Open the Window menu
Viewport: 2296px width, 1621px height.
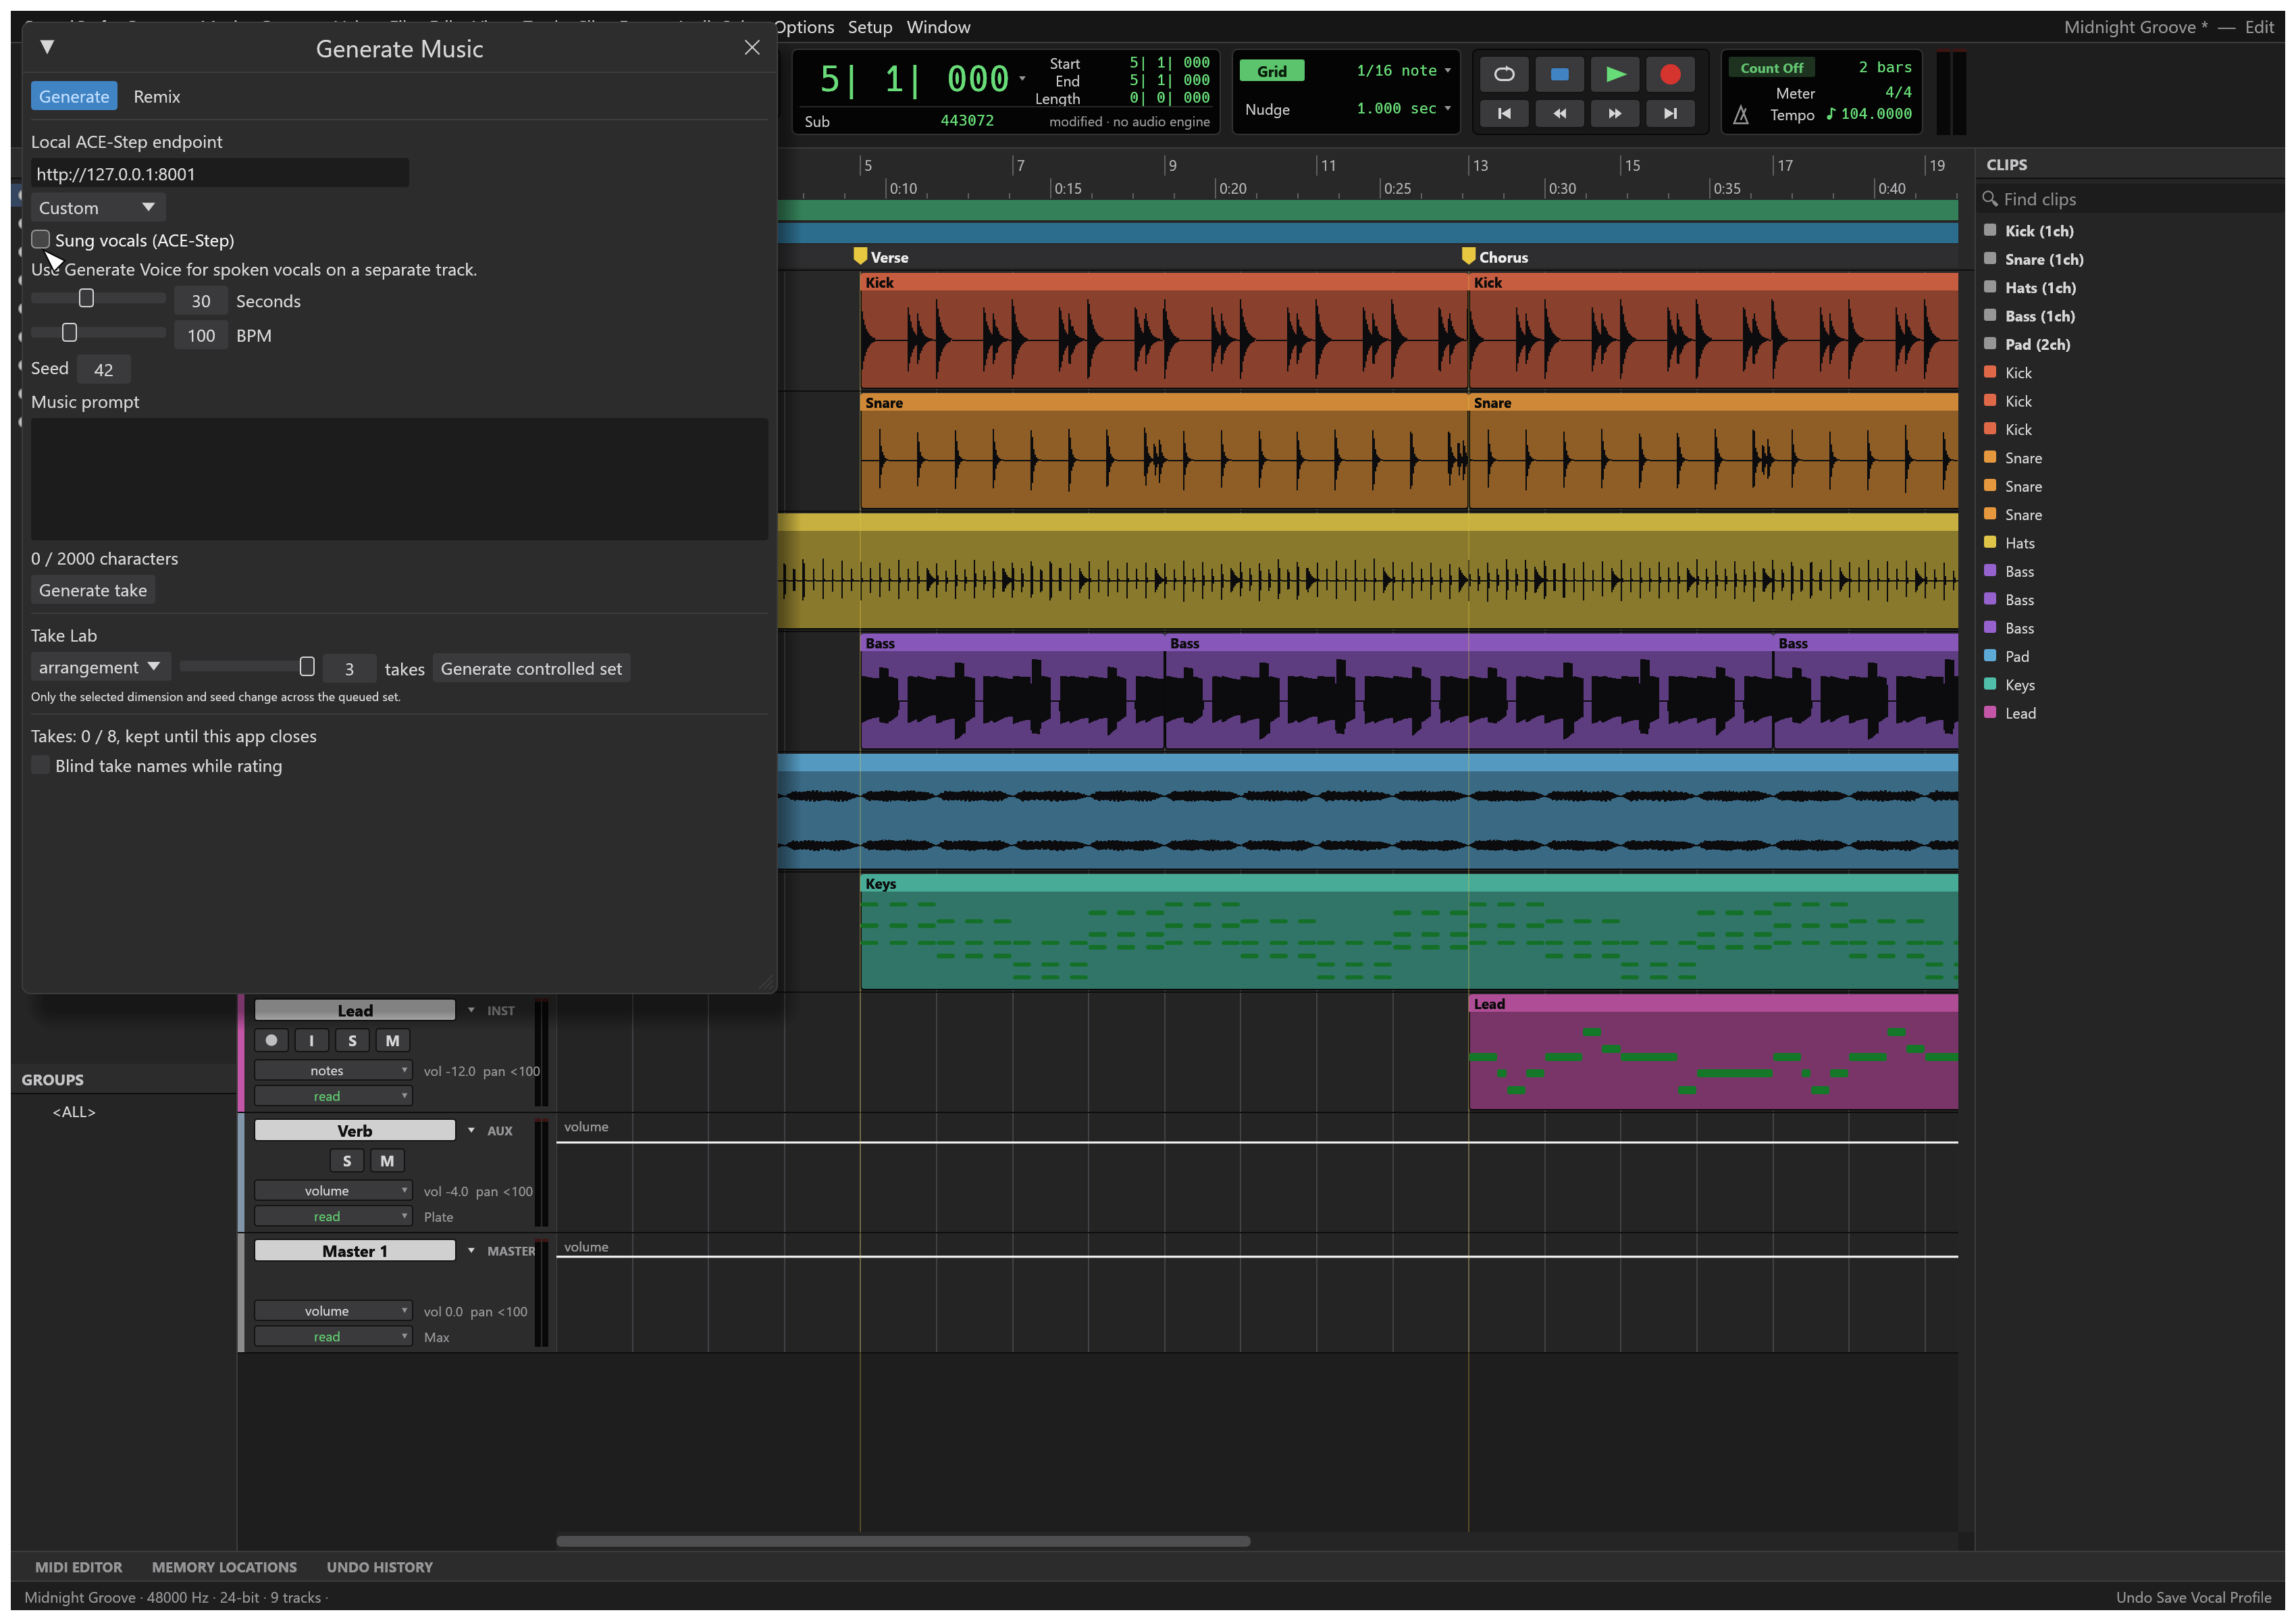(x=938, y=27)
